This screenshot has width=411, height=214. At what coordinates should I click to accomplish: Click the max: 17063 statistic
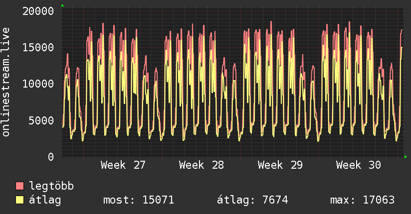click(x=363, y=200)
